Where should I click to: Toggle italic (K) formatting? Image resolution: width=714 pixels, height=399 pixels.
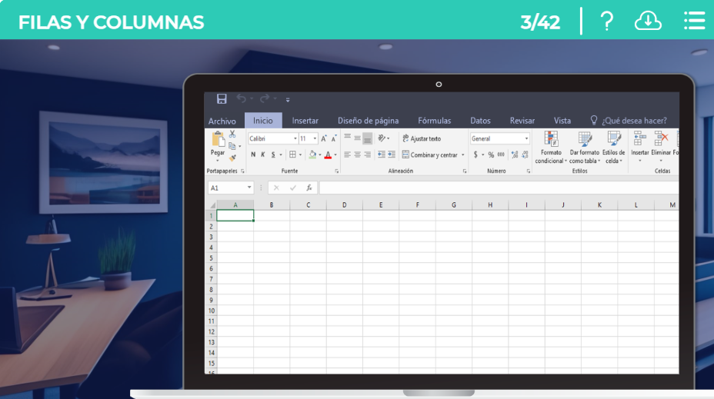[262, 155]
